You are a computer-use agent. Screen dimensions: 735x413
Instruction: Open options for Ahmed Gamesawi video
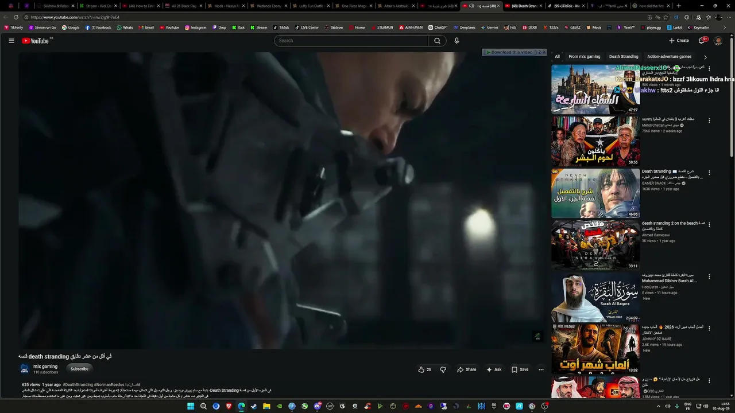[709, 224]
